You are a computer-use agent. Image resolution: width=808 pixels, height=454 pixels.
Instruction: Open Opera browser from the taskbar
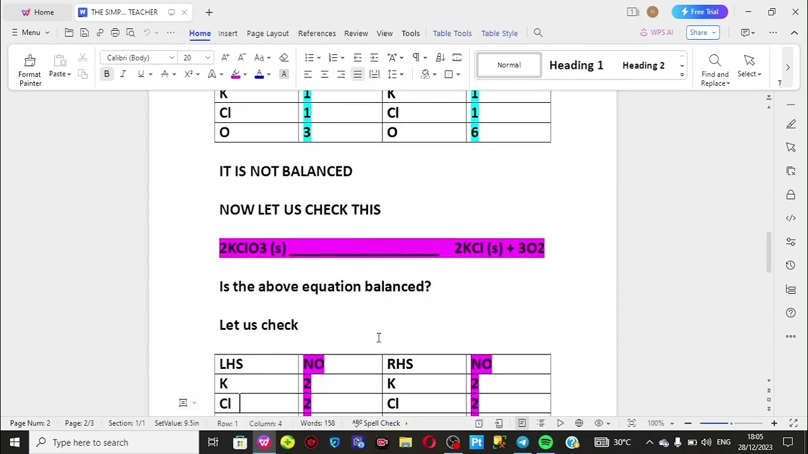point(429,442)
